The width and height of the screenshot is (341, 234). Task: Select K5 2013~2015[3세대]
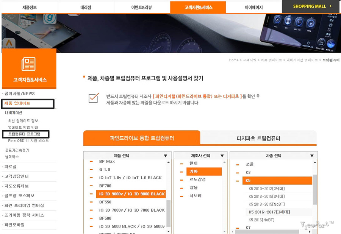pyautogui.click(x=267, y=197)
